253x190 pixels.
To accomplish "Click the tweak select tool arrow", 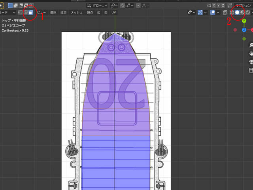I will click(1, 6).
